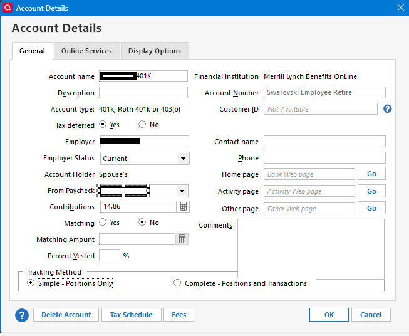Click the Description field
This screenshot has width=409, height=336.
tap(143, 93)
